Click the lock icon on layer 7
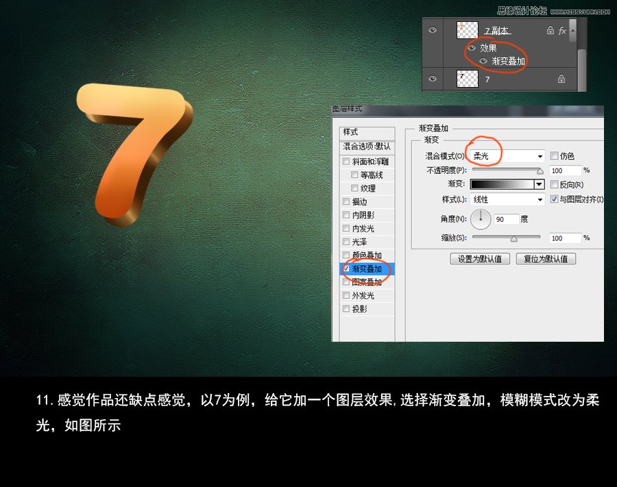617x487 pixels. [x=561, y=79]
